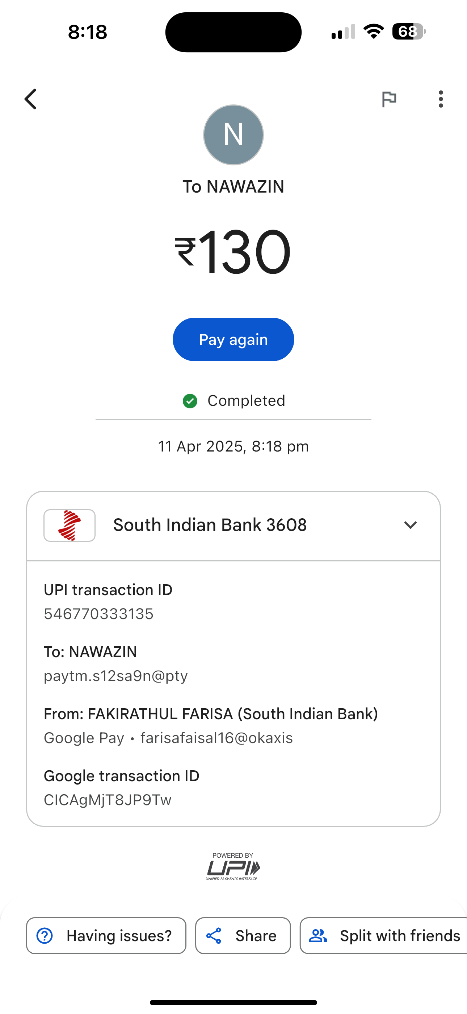Screen dimensions: 467x1014
Task: Tap the Google transaction ID value
Action: click(108, 800)
